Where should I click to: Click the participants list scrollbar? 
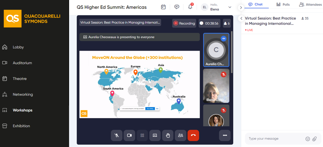(x=232, y=52)
